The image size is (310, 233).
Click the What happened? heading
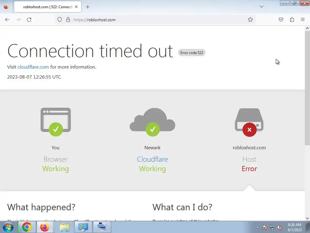click(41, 207)
